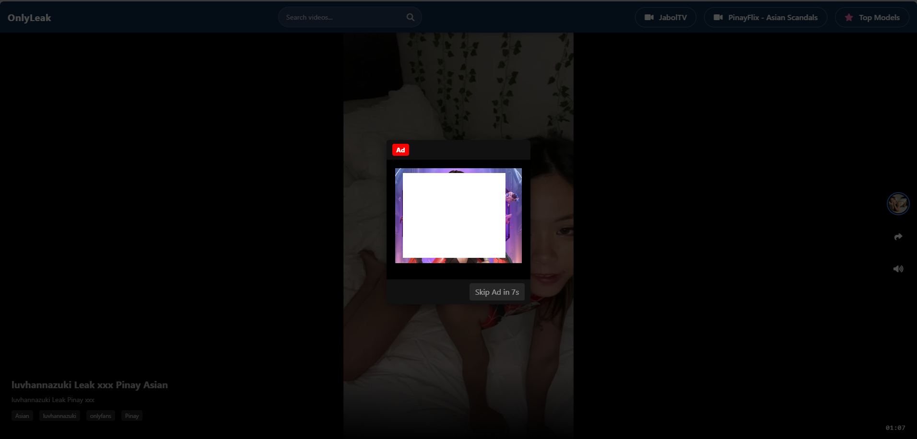Select the luvhannazuki tag
Screen dimensions: 917x439
[59, 416]
